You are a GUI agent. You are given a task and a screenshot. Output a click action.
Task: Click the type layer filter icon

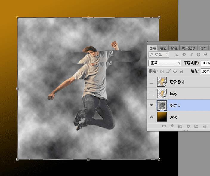191,55
